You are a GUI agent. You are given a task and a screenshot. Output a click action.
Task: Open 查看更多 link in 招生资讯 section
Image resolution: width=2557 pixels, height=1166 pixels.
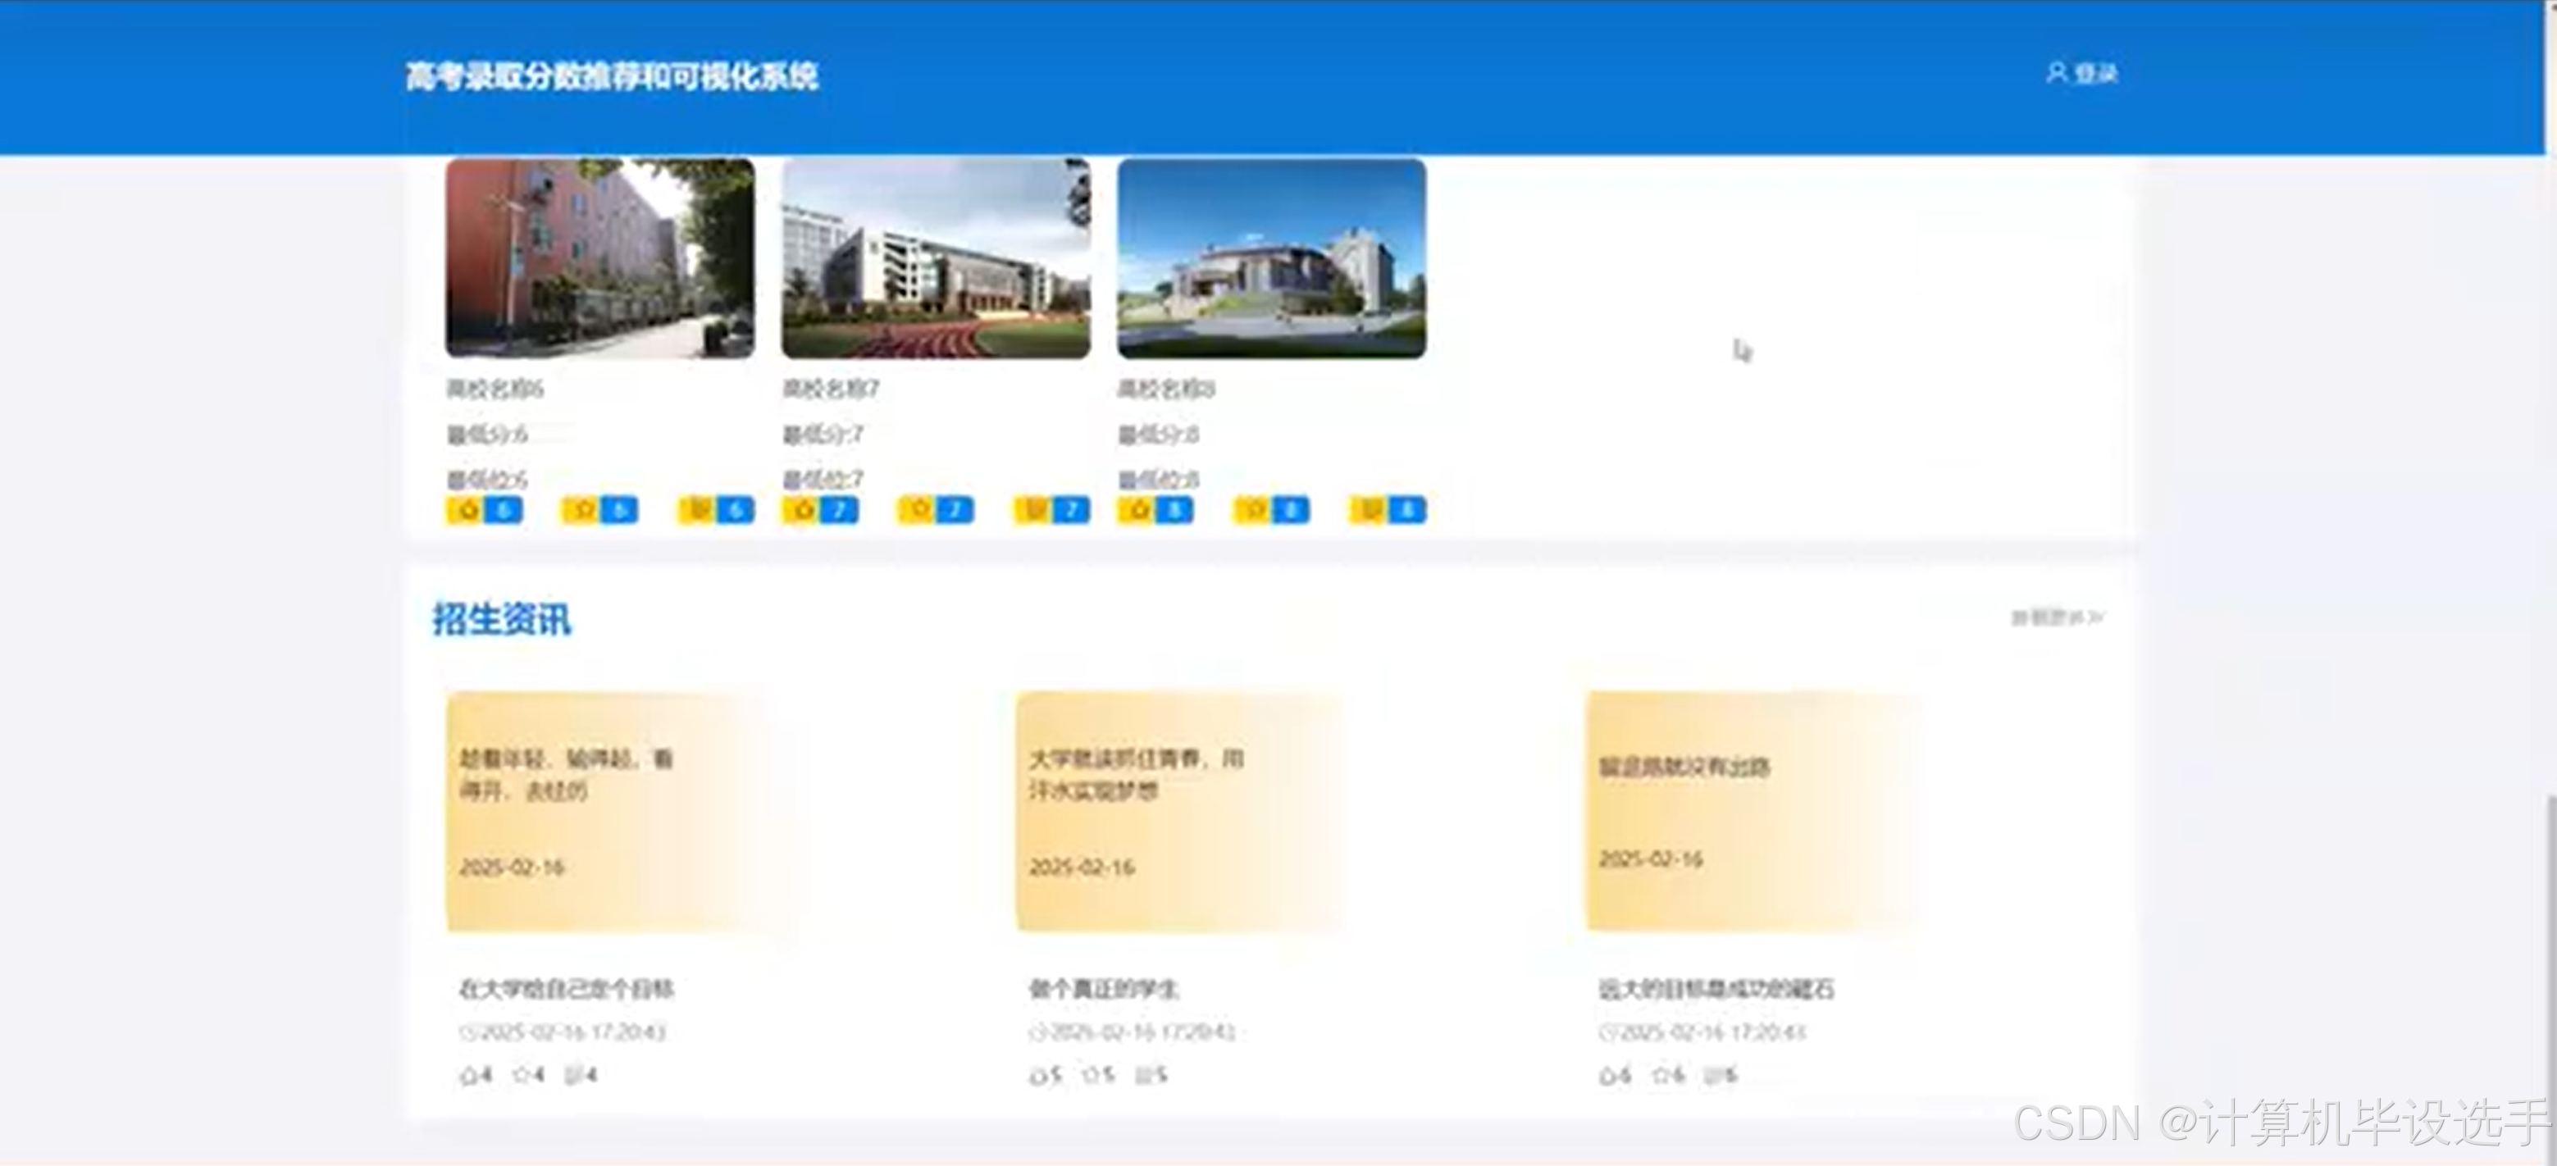[2058, 617]
